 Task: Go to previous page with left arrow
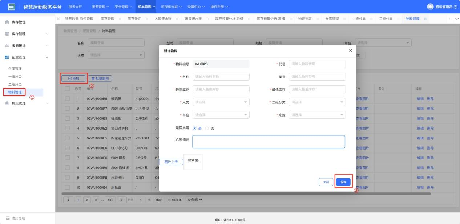point(68,200)
